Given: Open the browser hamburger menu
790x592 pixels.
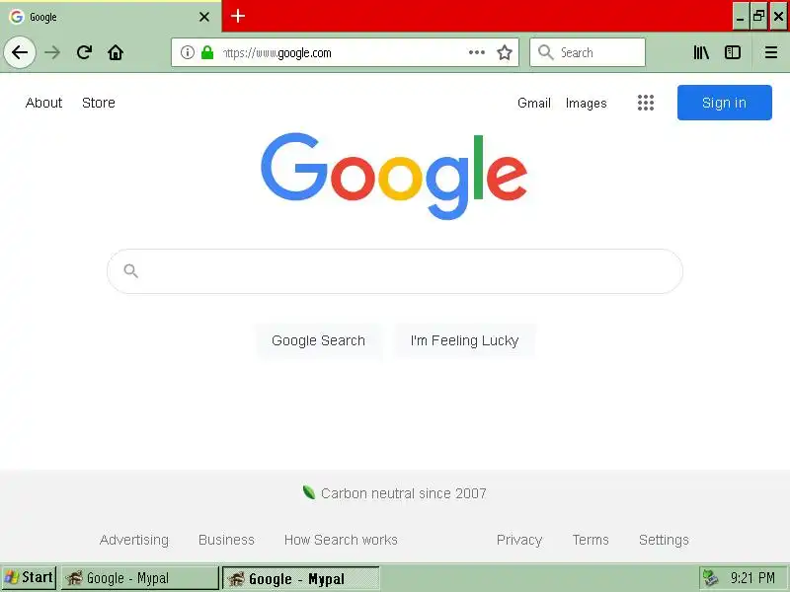Looking at the screenshot, I should [771, 52].
